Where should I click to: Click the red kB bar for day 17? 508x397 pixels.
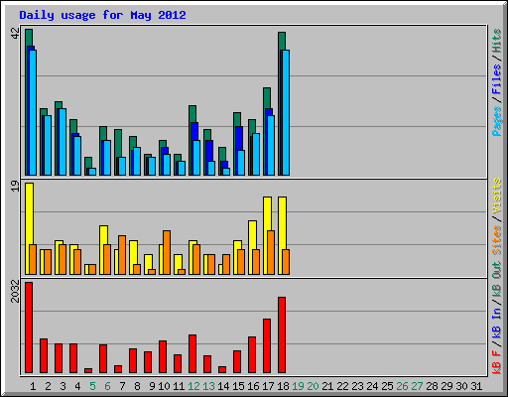click(267, 346)
